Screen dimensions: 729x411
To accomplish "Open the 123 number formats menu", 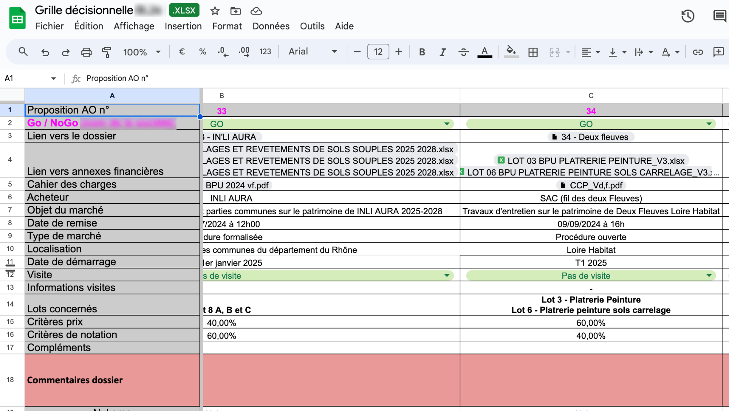I will point(265,52).
